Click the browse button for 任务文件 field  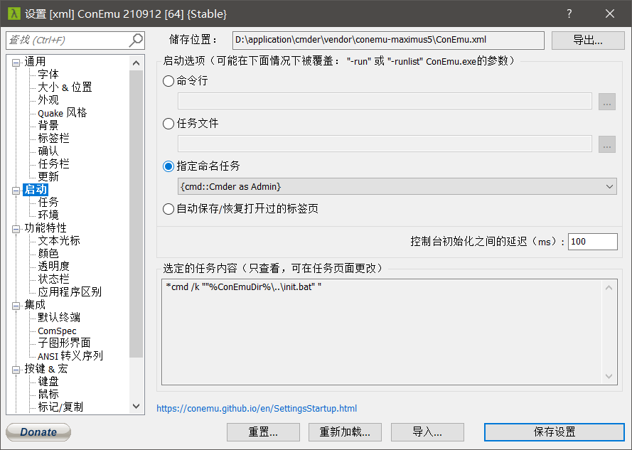point(607,144)
